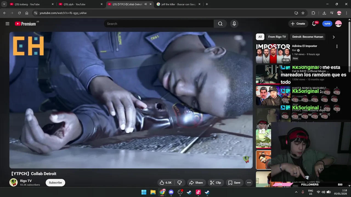This screenshot has height=197, width=351.
Task: Open a new browser tab
Action: coord(207,4)
